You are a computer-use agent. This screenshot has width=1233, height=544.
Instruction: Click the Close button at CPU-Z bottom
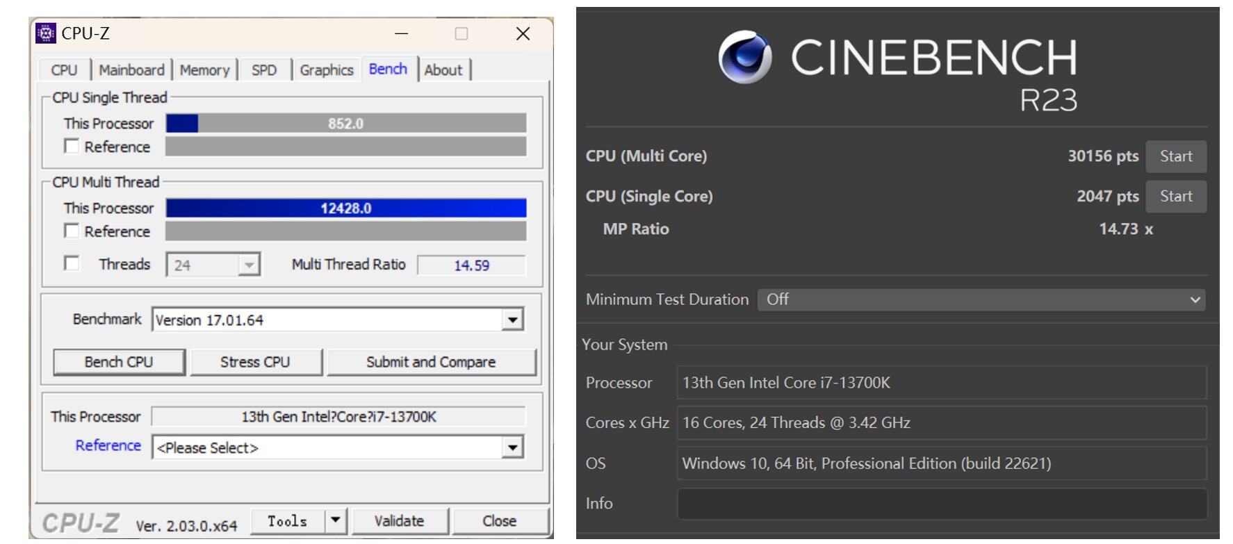click(x=499, y=520)
